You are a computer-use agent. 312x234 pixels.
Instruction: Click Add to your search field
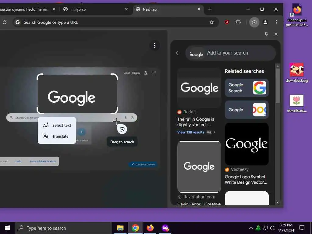230,53
